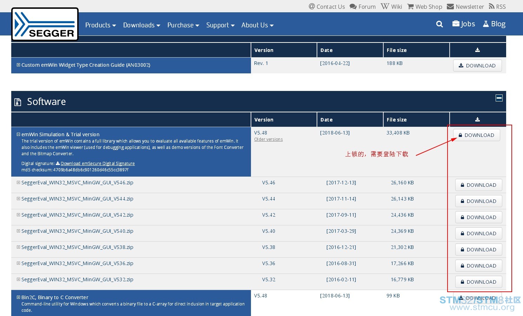Image resolution: width=523 pixels, height=316 pixels.
Task: Open the Contact Us link
Action: pos(327,7)
